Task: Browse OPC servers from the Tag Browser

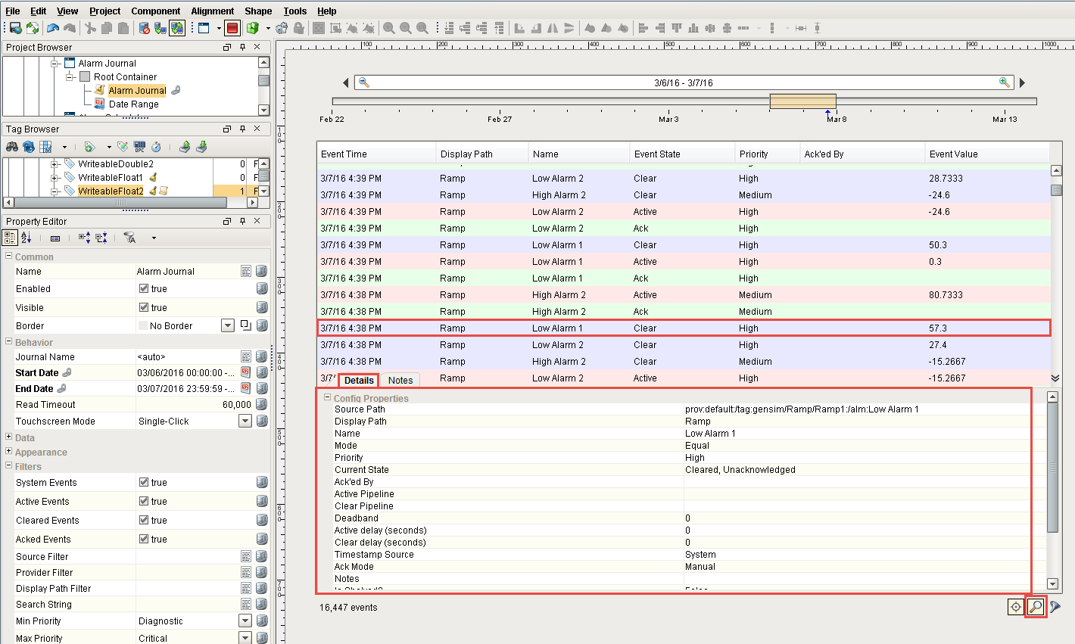Action: pos(140,147)
